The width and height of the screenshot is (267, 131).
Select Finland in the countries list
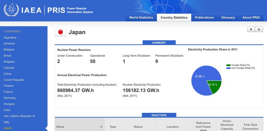coord(8,86)
